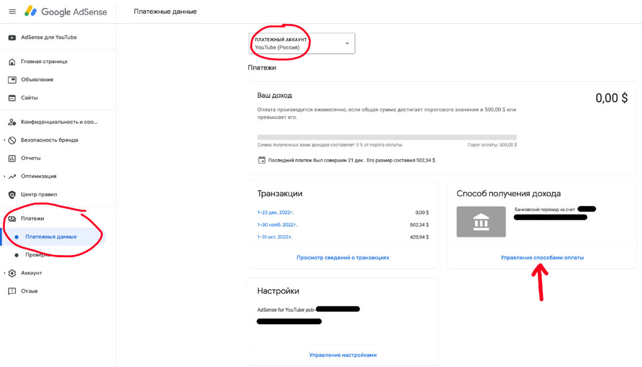Click the sites icon next to Сайты
Screen dimensions: 642x367
[x=12, y=98]
